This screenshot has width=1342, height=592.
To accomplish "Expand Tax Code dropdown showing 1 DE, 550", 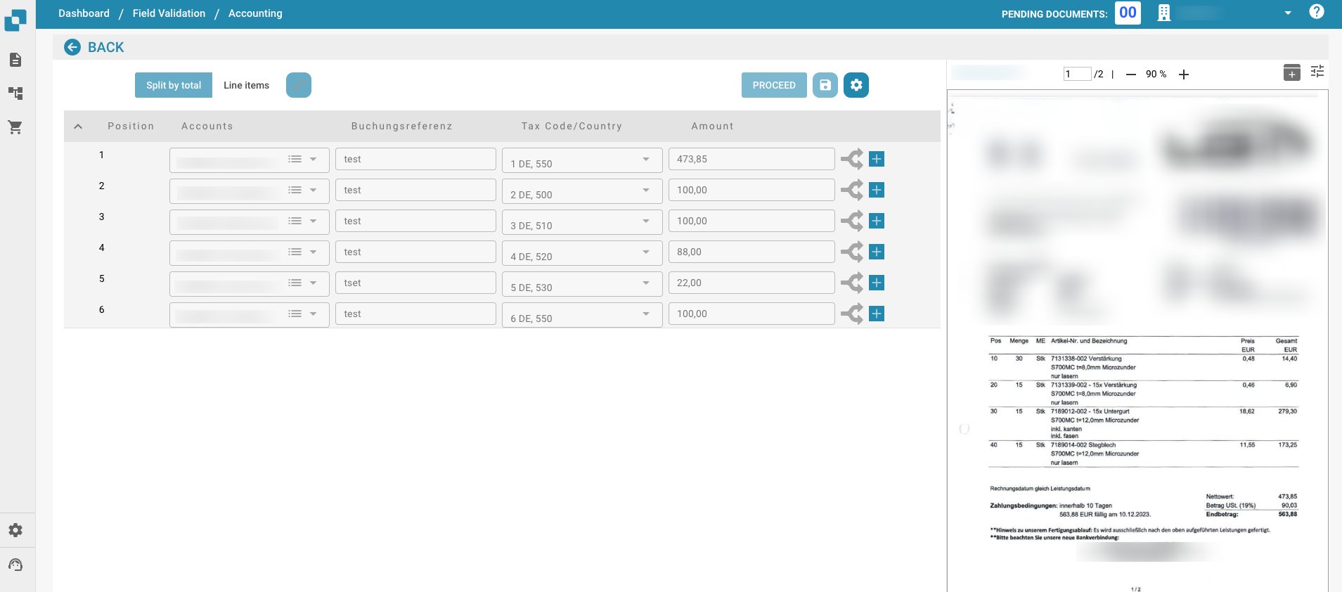I will (x=645, y=160).
